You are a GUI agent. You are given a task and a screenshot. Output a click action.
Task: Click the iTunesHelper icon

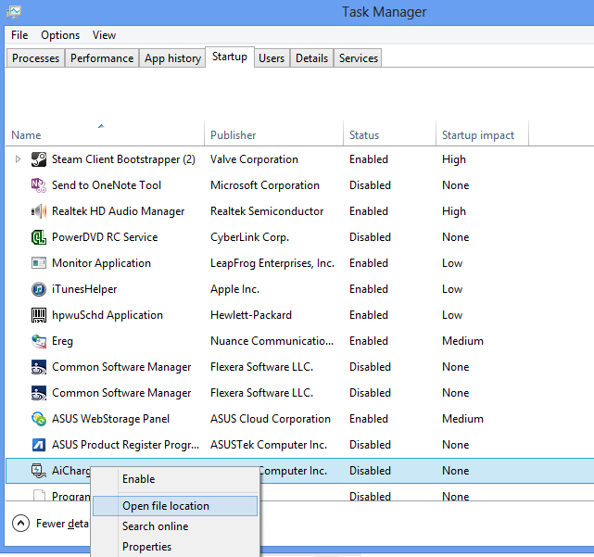pyautogui.click(x=39, y=289)
